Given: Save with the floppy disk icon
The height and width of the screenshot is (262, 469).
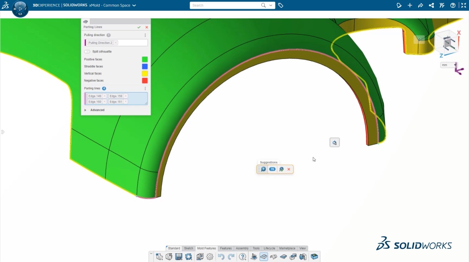Looking at the screenshot, I should pyautogui.click(x=179, y=257).
